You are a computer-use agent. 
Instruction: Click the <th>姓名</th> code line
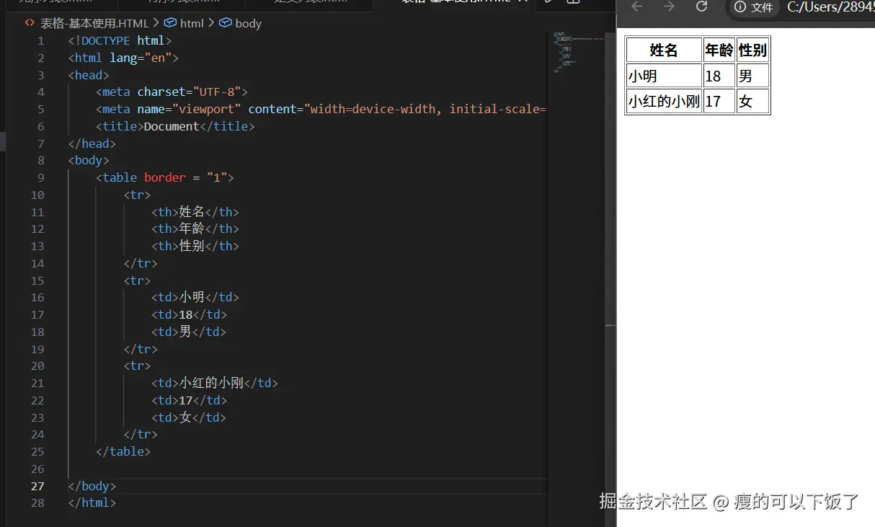point(195,212)
